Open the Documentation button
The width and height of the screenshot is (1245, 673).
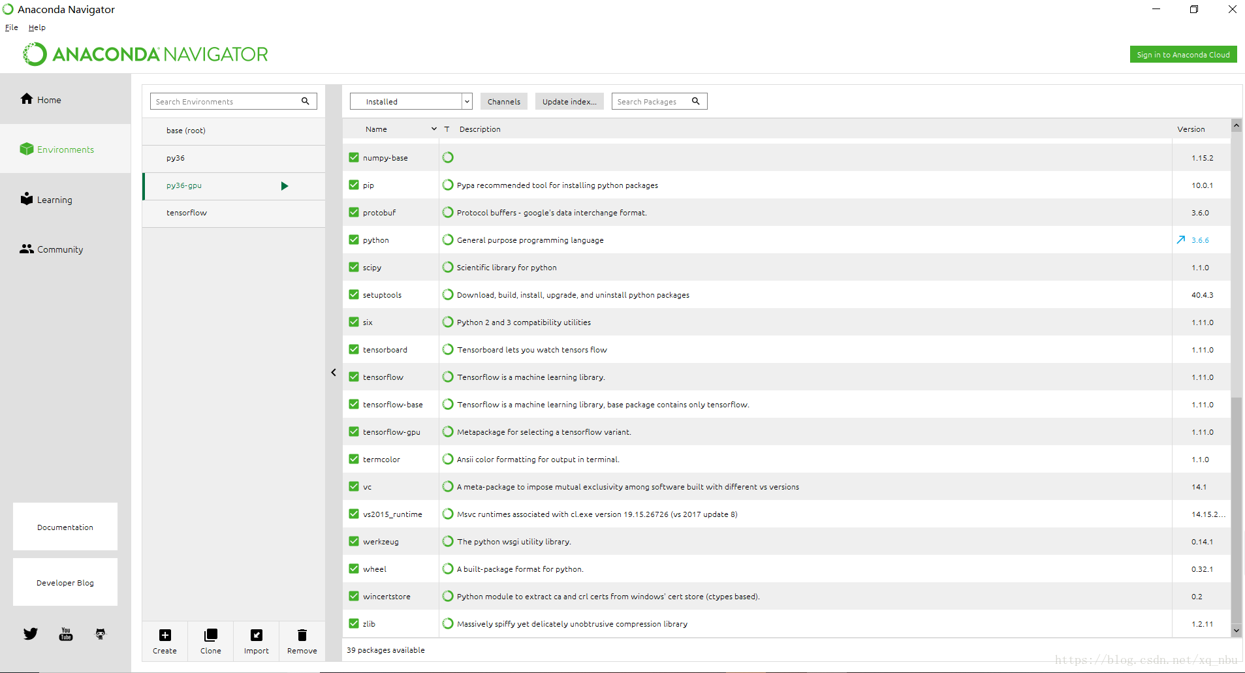pyautogui.click(x=65, y=526)
